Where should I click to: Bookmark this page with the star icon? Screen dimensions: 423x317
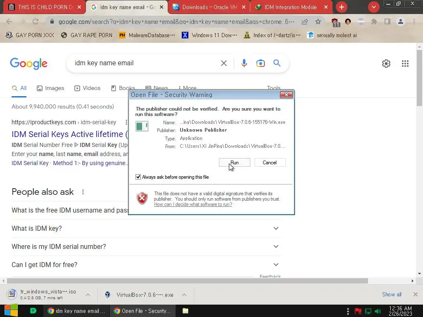pos(318,21)
